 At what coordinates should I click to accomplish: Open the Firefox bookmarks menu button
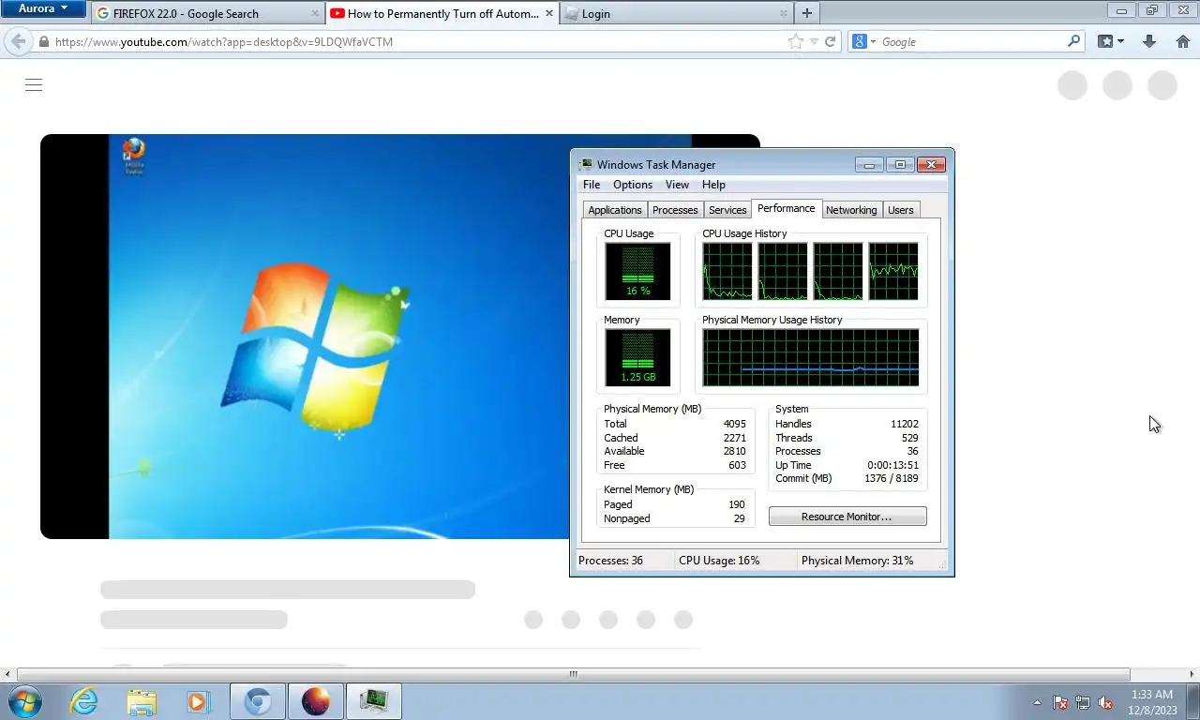tap(1111, 41)
